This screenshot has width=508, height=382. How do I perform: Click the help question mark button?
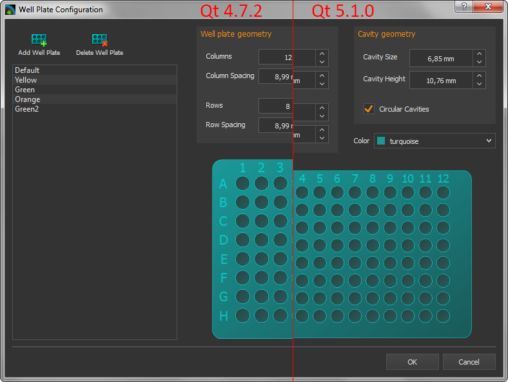[464, 6]
